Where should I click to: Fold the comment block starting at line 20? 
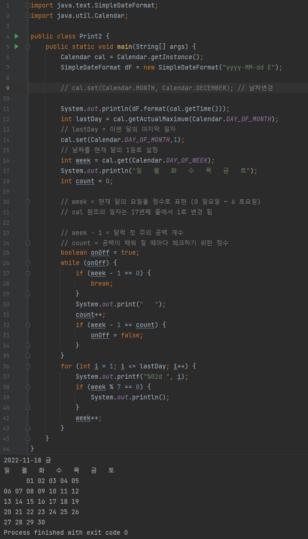(28, 202)
